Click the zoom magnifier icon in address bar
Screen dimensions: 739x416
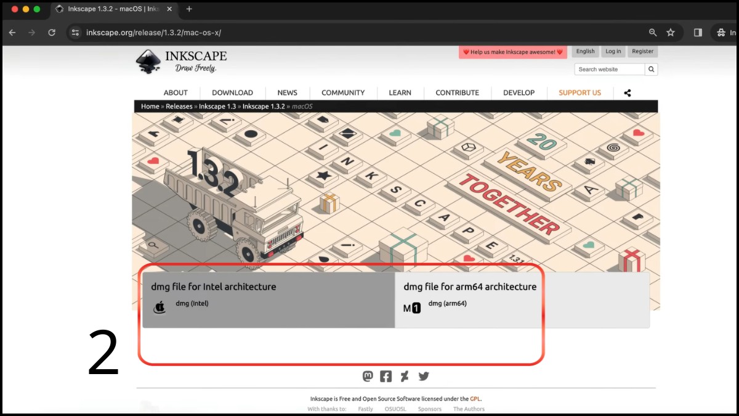tap(653, 33)
